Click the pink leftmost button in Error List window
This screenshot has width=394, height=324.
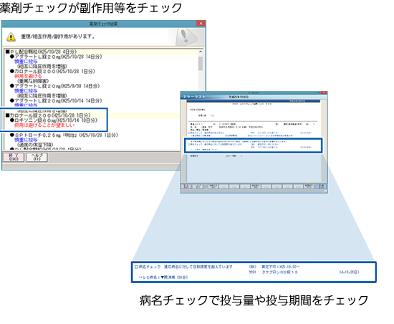point(186,186)
